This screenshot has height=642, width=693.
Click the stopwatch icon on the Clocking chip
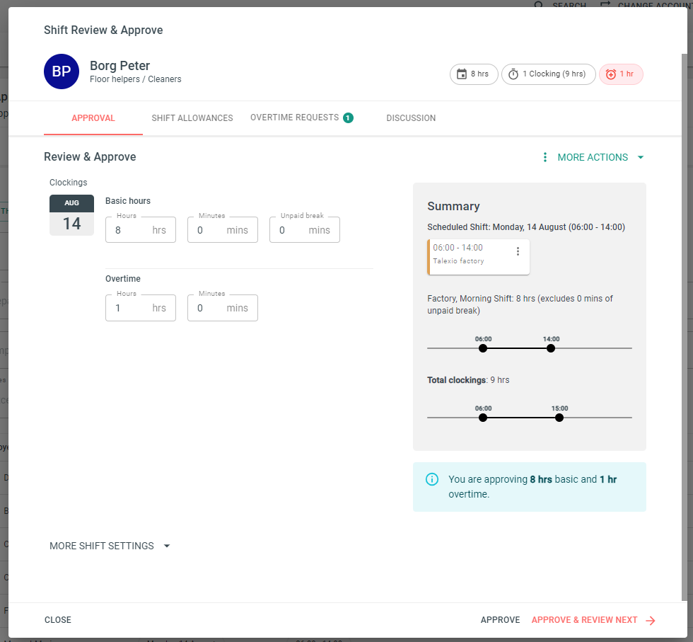(x=513, y=74)
